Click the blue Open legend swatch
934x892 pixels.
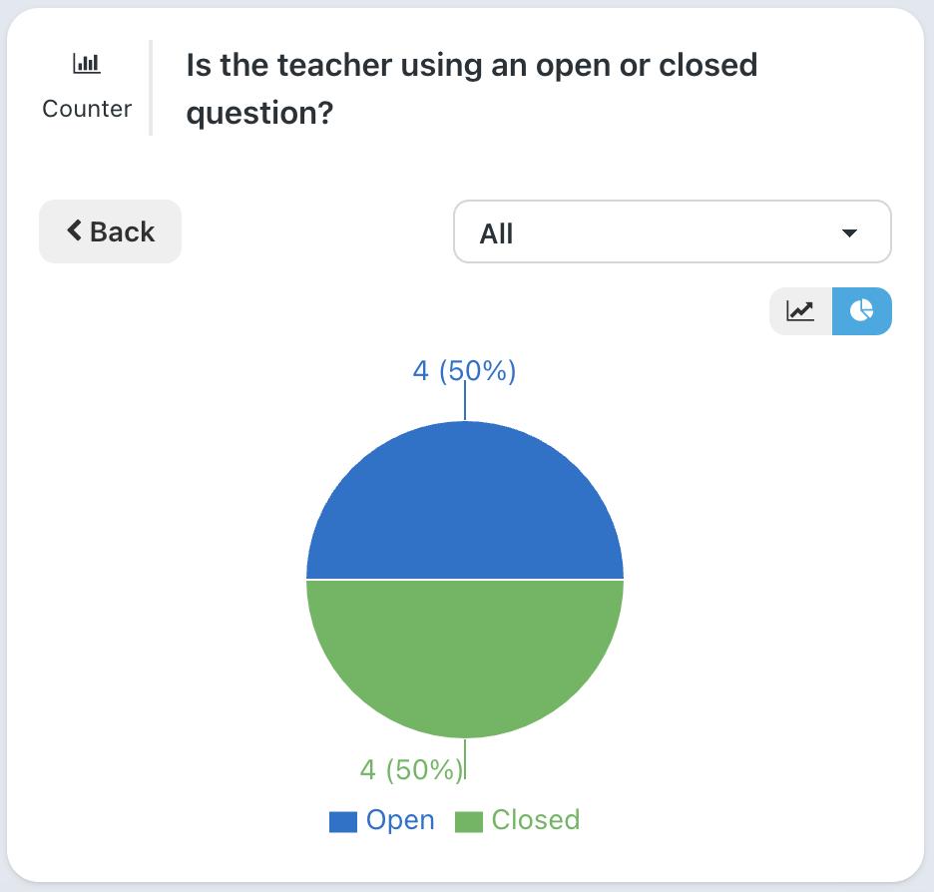pyautogui.click(x=343, y=822)
